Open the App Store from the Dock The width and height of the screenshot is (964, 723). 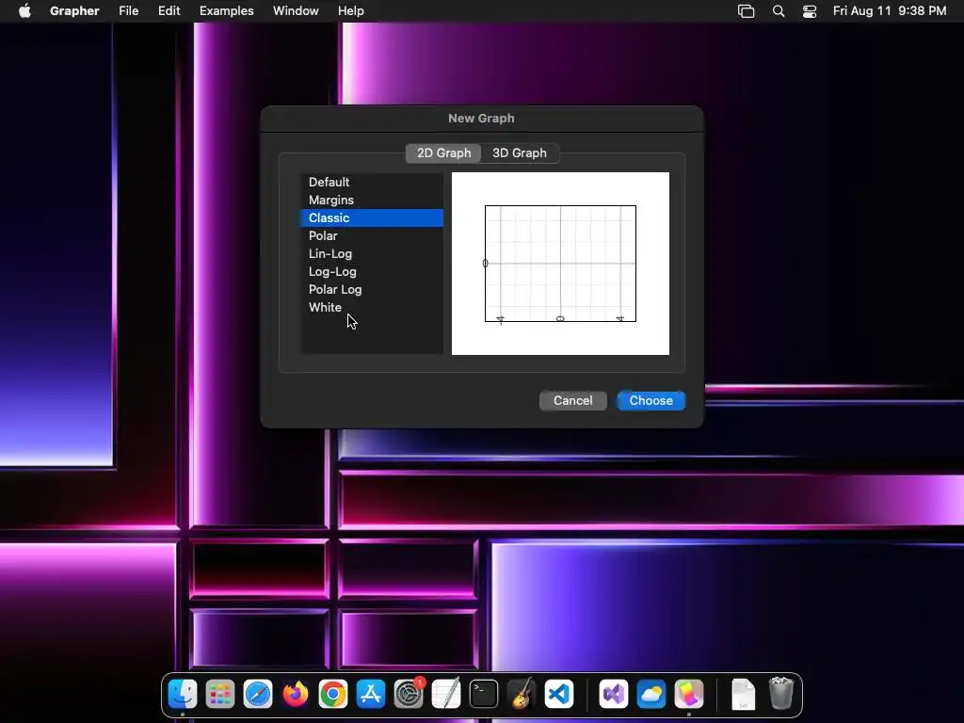[x=371, y=694]
